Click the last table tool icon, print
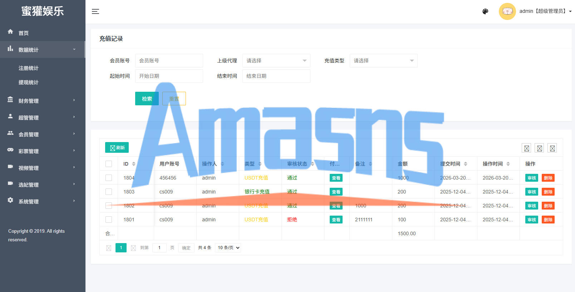Viewport: 575px width, 292px height. (x=552, y=148)
